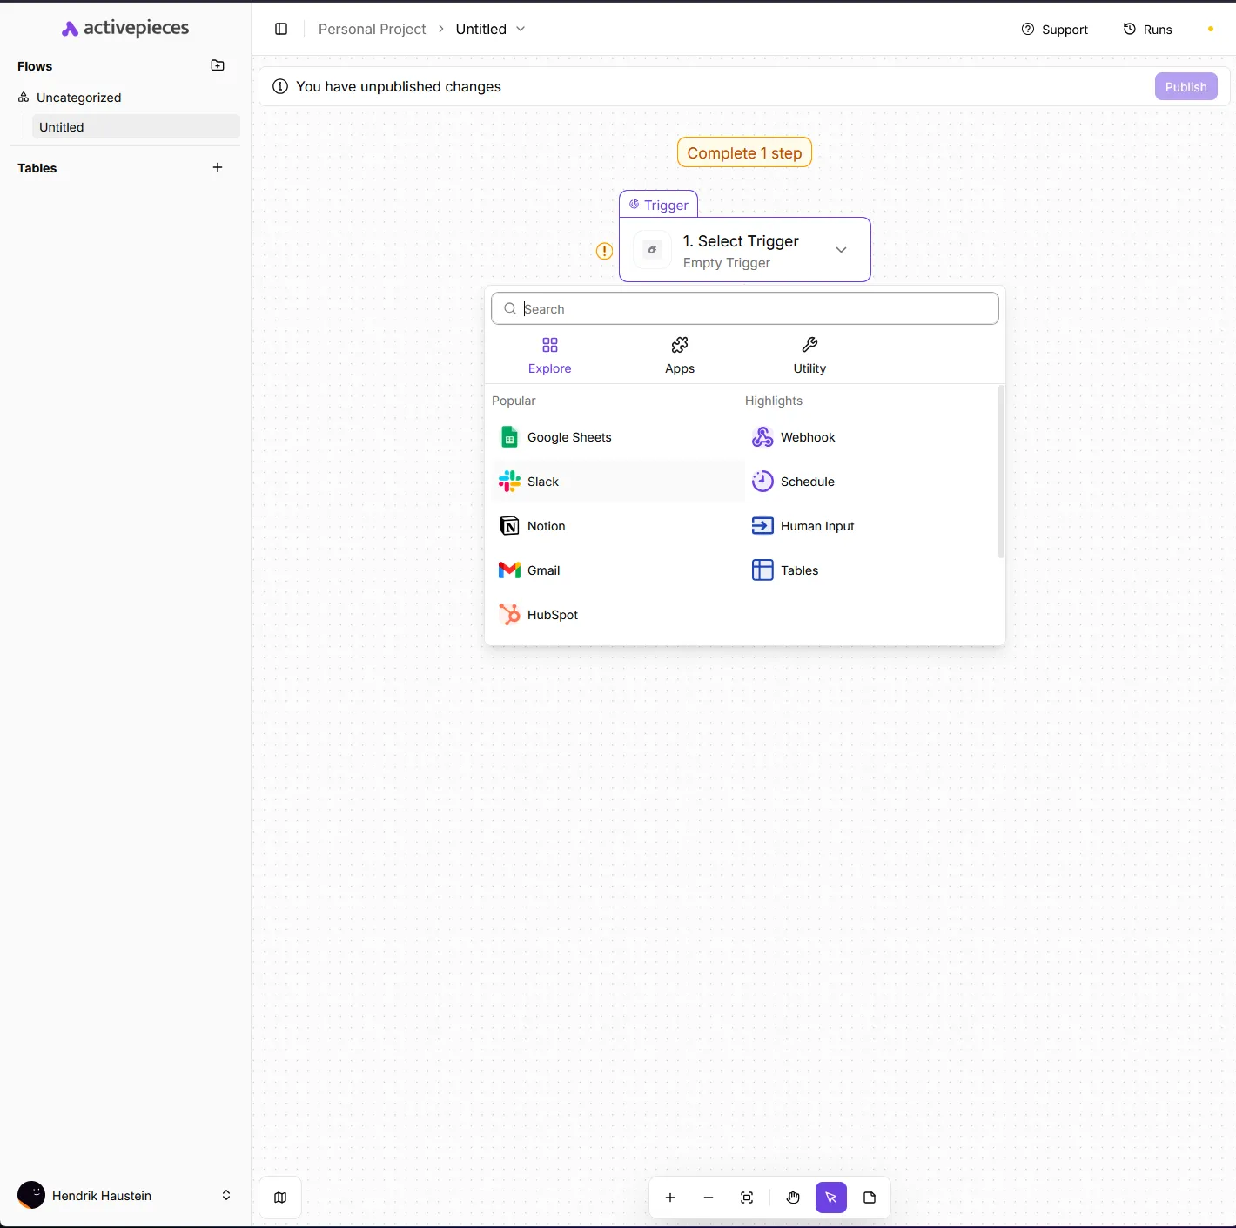Click the trigger picker scrollbar
Screen dimensions: 1236x1228
[1001, 470]
